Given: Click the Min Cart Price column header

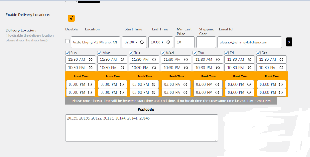Looking at the screenshot, I should pyautogui.click(x=184, y=31).
